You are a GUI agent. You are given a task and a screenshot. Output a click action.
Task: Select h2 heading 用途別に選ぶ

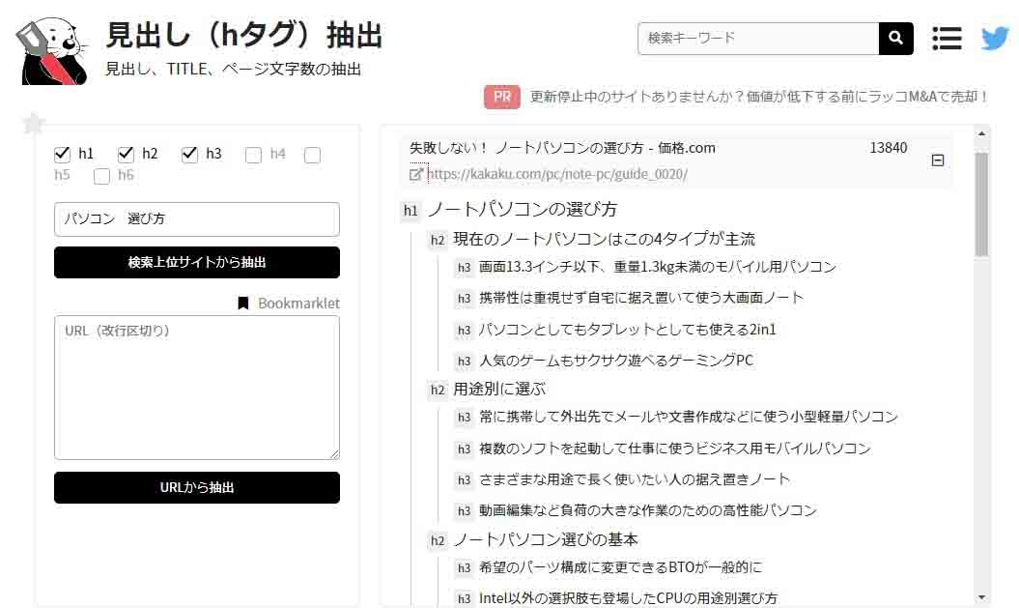tap(499, 389)
